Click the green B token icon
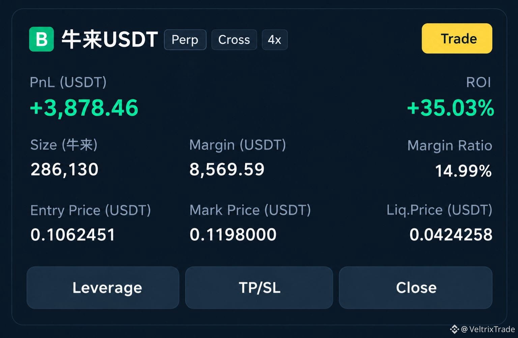Screen dimensions: 518x338 tap(41, 39)
